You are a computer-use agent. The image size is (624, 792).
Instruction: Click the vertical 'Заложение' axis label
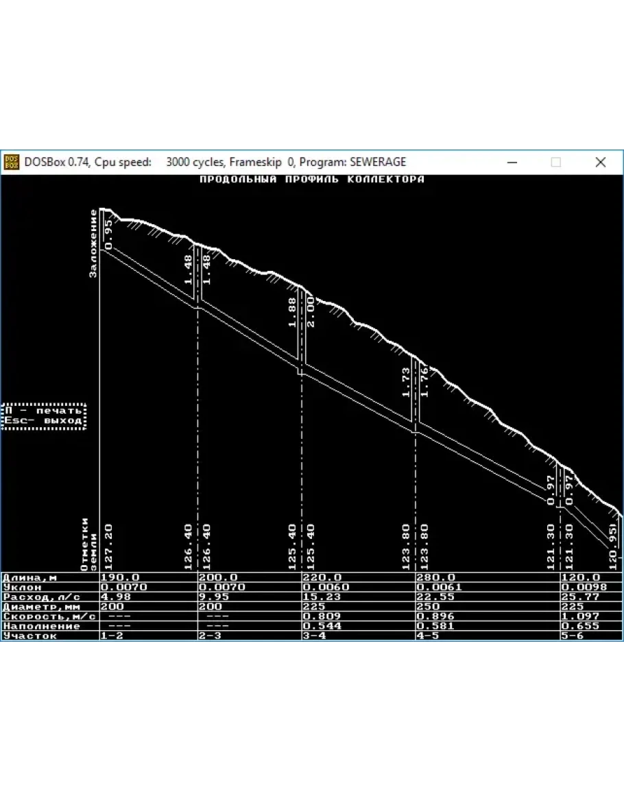(x=94, y=243)
